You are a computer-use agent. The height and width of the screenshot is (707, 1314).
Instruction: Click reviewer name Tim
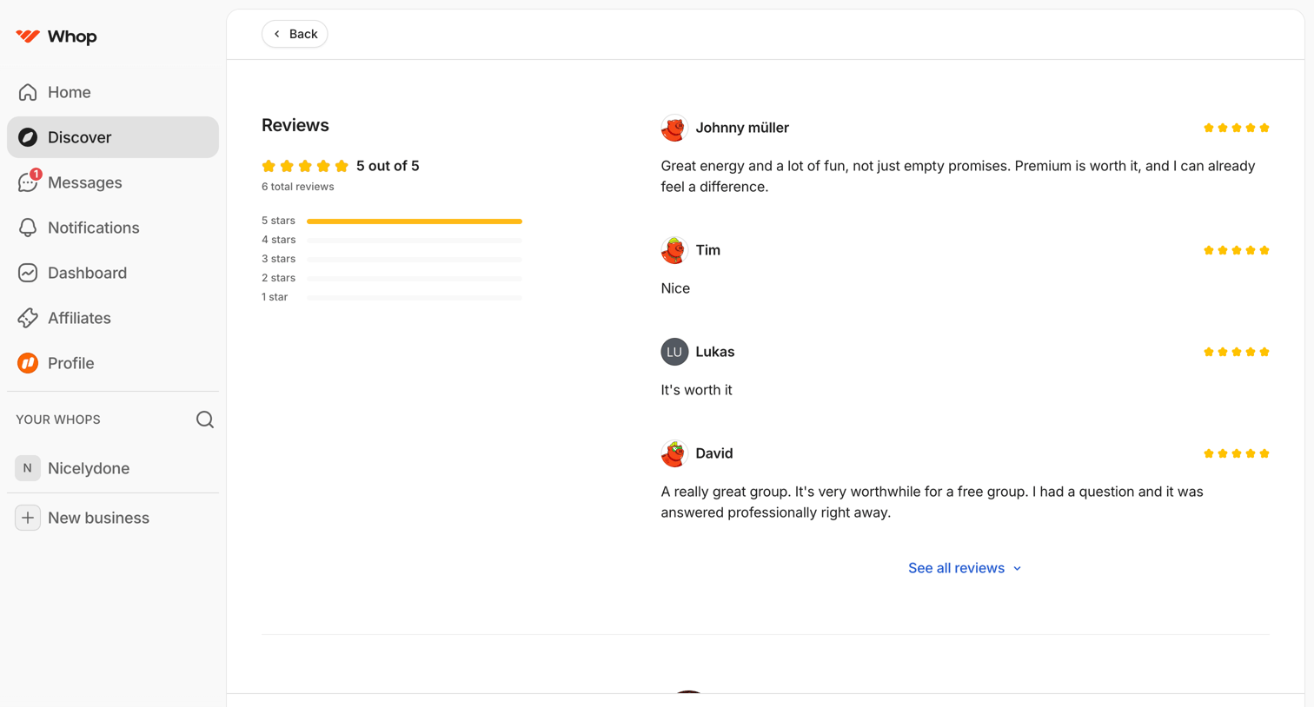click(708, 250)
